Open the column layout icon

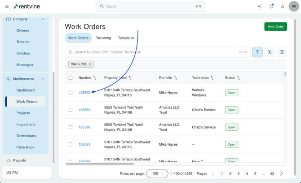click(x=282, y=52)
